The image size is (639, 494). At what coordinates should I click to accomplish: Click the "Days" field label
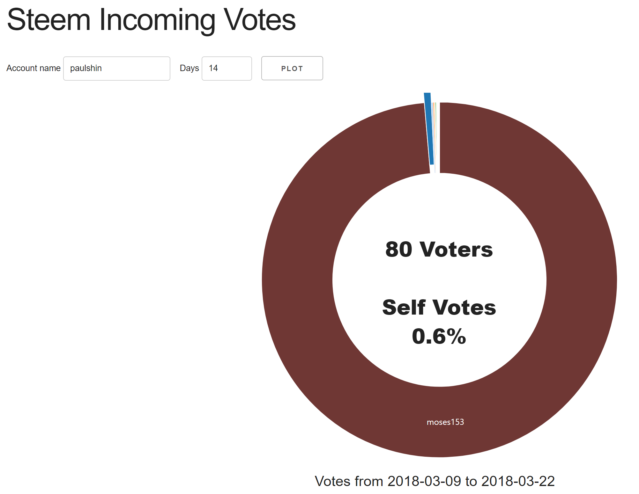click(x=189, y=68)
